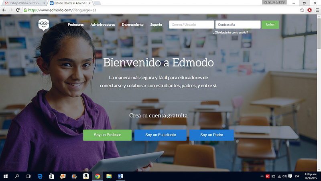This screenshot has height=181, width=321.
Task: Click the Soy un Padre button
Action: point(211,135)
